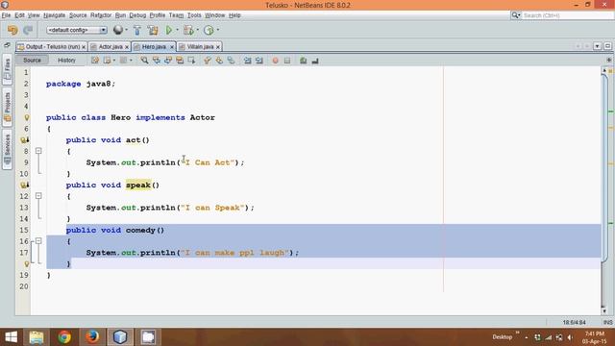The width and height of the screenshot is (615, 346).
Task: Switch to the Villain.java tab
Action: (x=200, y=47)
